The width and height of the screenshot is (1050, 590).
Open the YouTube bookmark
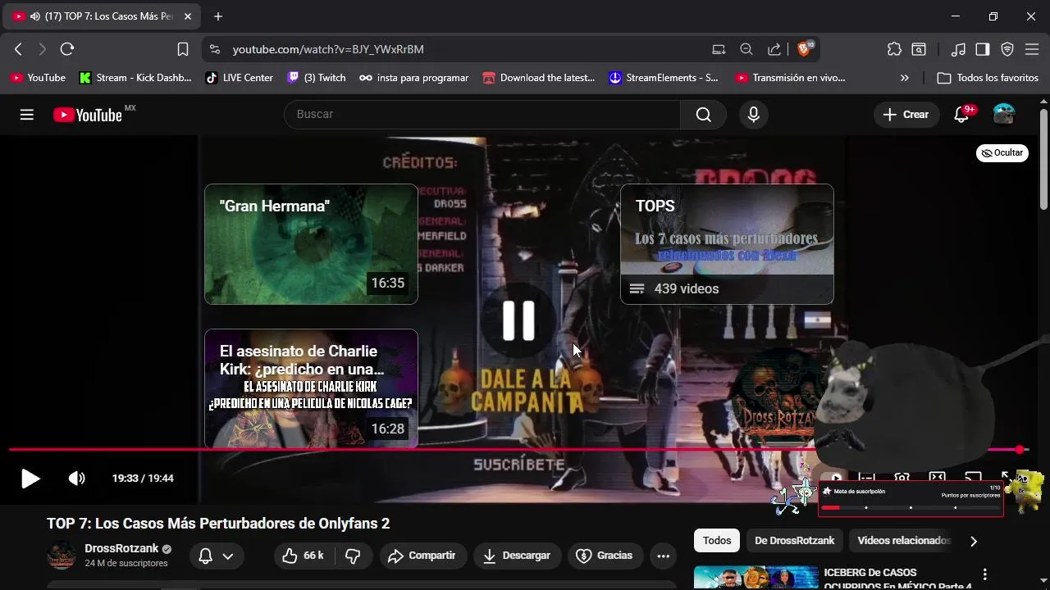[x=38, y=78]
